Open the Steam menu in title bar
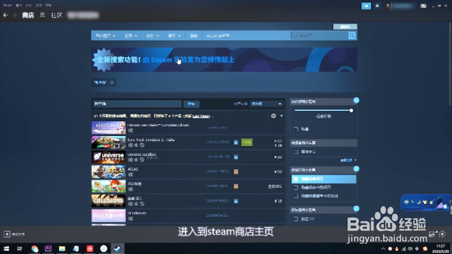This screenshot has width=452, height=254. [x=8, y=5]
